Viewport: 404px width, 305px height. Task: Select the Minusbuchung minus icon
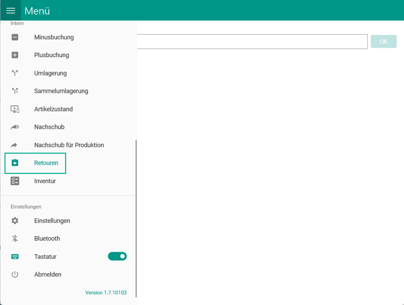(15, 37)
